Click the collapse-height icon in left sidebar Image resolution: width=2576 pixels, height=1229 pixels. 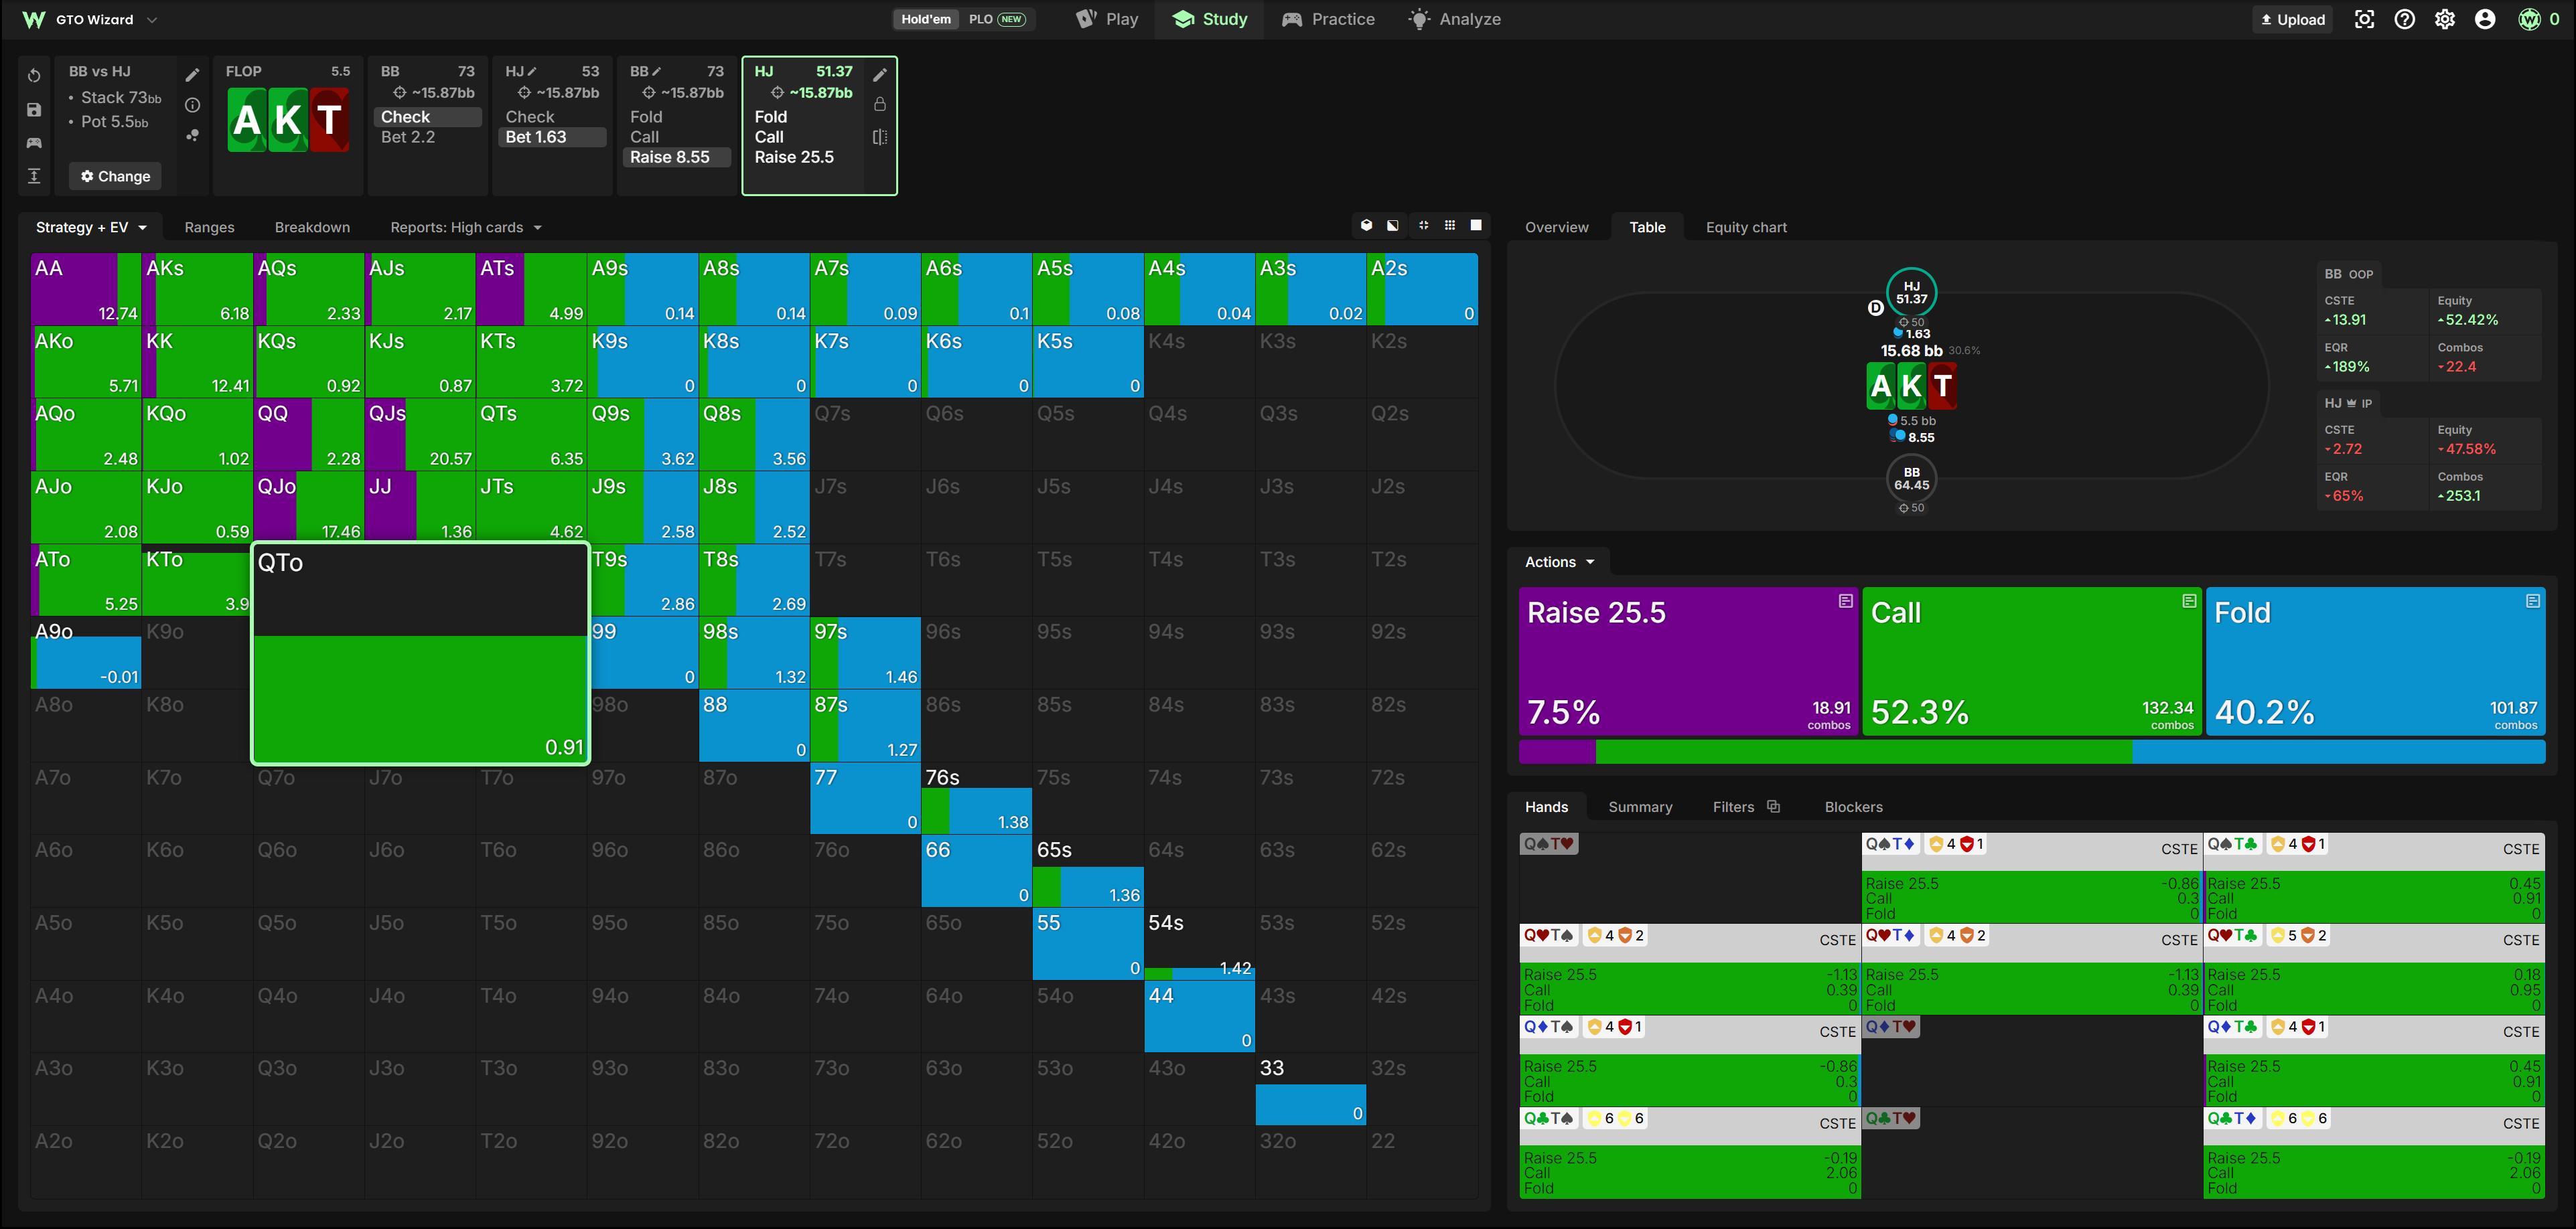click(x=34, y=176)
